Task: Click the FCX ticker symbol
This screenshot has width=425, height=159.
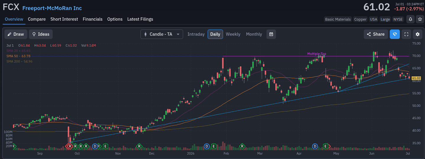Action: pos(11,8)
